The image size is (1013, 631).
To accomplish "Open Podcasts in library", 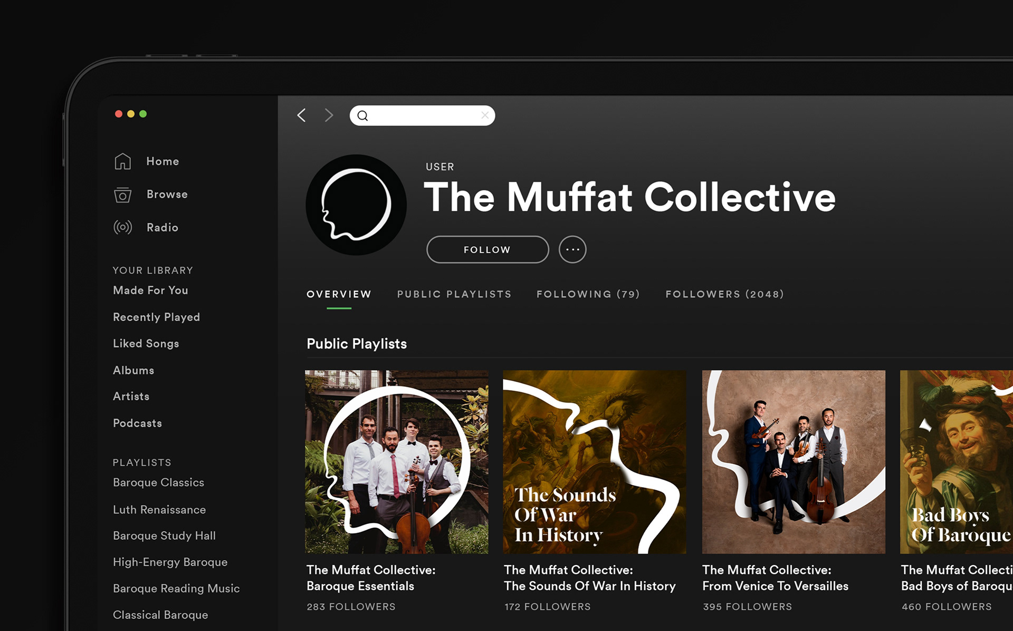I will point(137,423).
